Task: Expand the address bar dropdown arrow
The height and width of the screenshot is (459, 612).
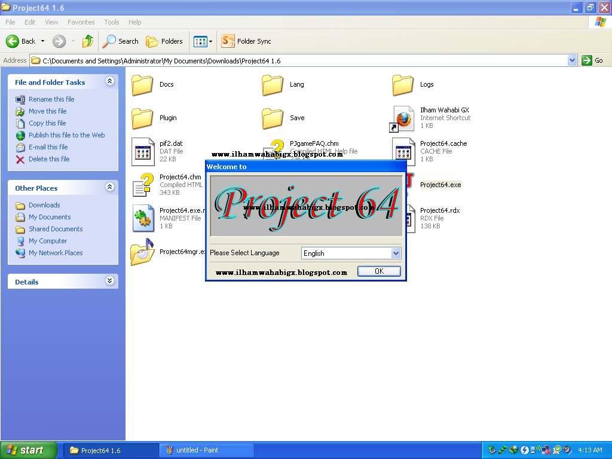Action: click(x=572, y=60)
